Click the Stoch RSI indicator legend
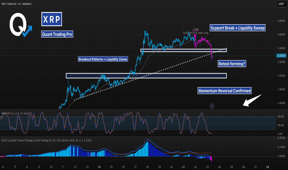Image resolution: width=288 pixels, height=170 pixels. (x=15, y=113)
